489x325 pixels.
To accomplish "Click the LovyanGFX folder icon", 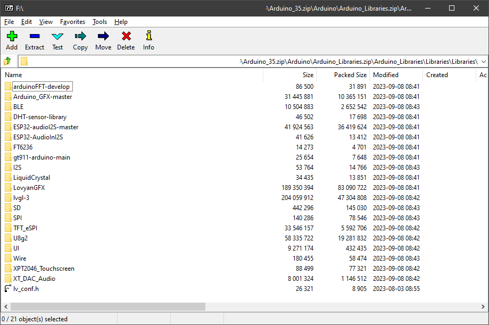I will (x=8, y=187).
